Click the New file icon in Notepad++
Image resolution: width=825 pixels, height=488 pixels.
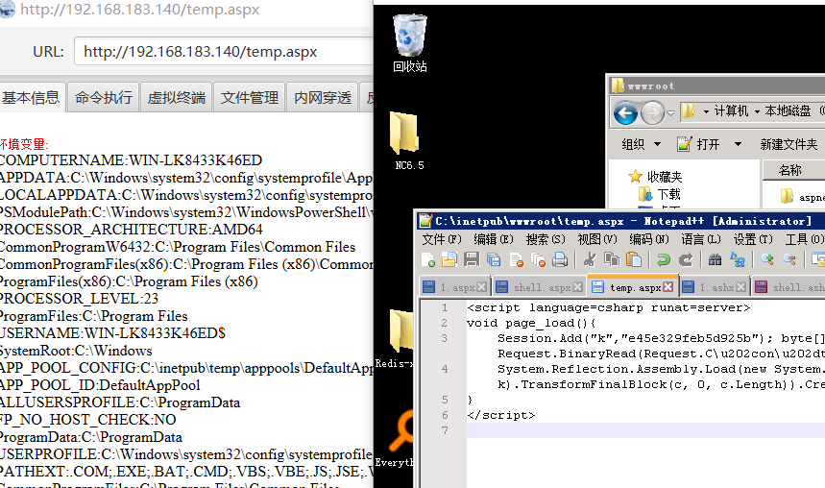click(427, 259)
